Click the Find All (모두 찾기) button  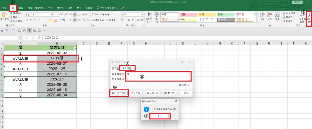pos(153,93)
